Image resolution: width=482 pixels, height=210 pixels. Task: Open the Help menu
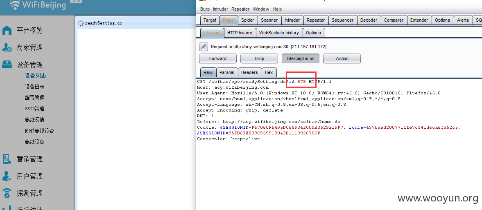(277, 9)
